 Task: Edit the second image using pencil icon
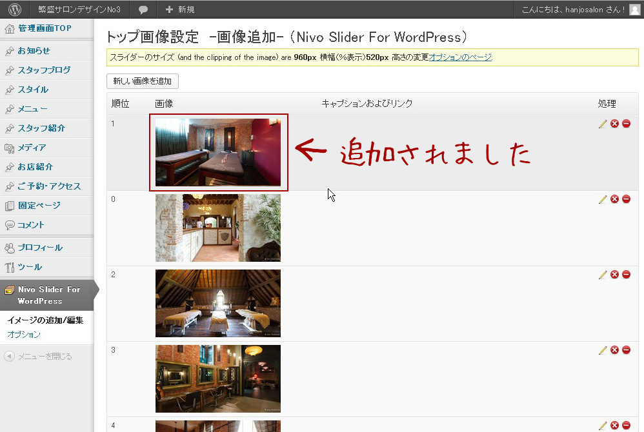pos(603,199)
